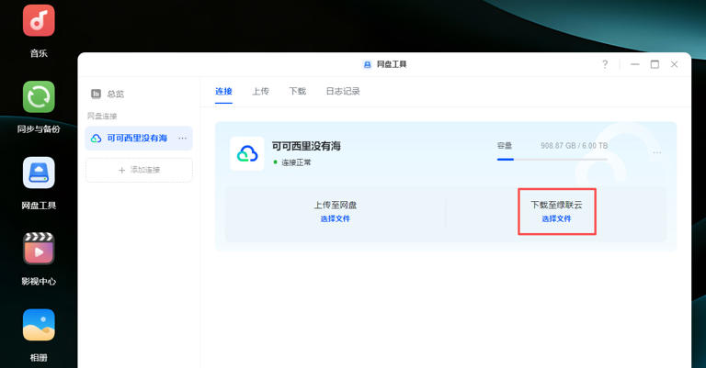The image size is (706, 368).
Task: Launch the 同步与备份 desktop icon
Action: 39,96
